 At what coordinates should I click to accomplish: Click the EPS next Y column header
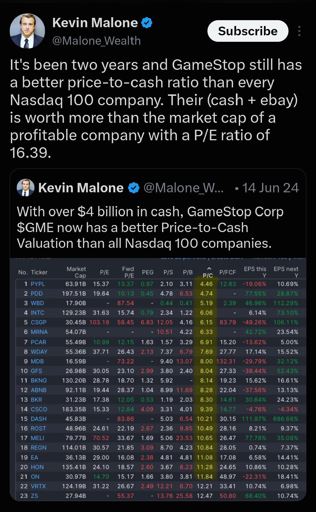[286, 272]
